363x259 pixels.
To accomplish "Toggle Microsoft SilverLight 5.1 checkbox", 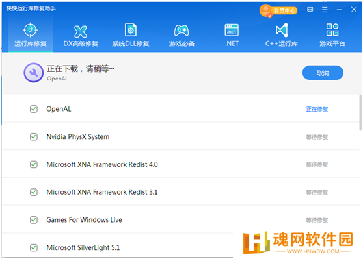I will [x=34, y=247].
